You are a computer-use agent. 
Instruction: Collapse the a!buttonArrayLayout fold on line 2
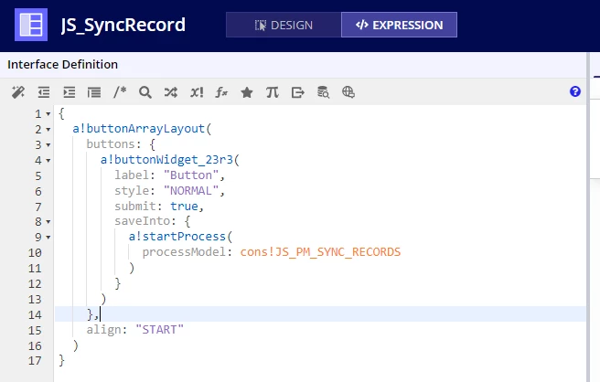48,129
